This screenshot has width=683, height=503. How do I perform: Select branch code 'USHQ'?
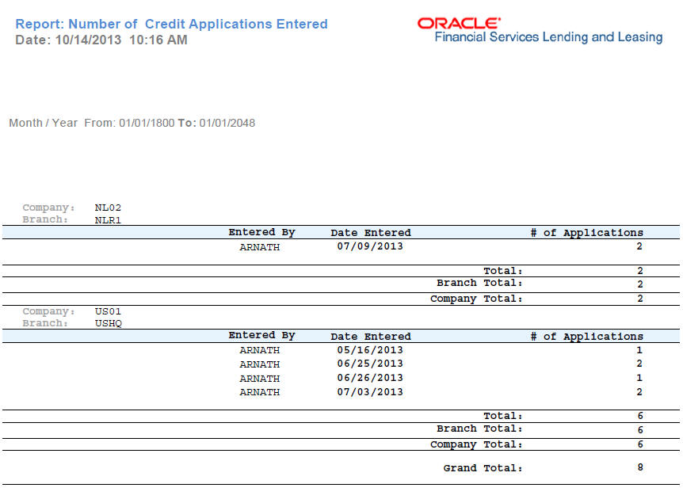pyautogui.click(x=109, y=323)
